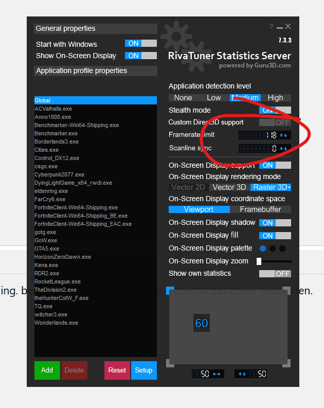Select Viewport coordinate space
The image size is (324, 408).
199,209
